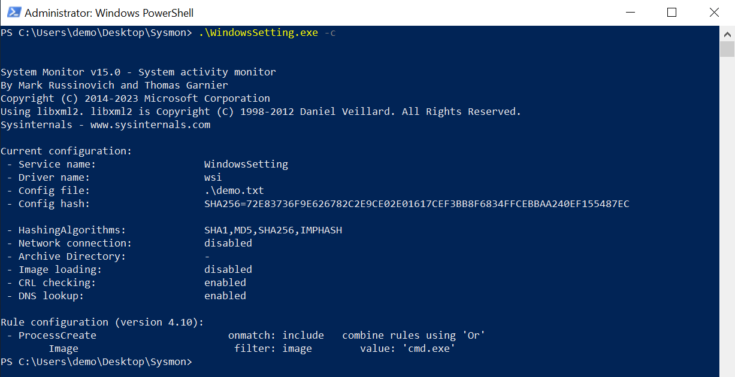
Task: Maximize the PowerShell window
Action: point(672,13)
